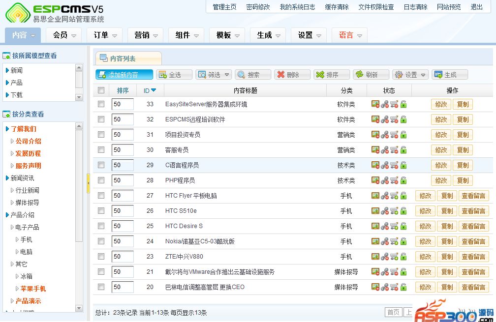
Task: Check the select-all checkbox in table header
Action: click(x=101, y=90)
